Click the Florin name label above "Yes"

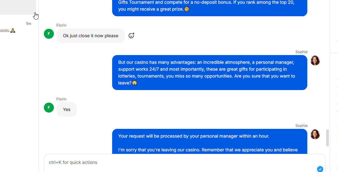[x=61, y=99]
